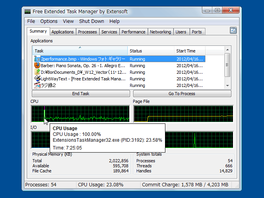The height and width of the screenshot is (198, 264).
Task: Click status bar Processes: 54
Action: tap(41, 185)
